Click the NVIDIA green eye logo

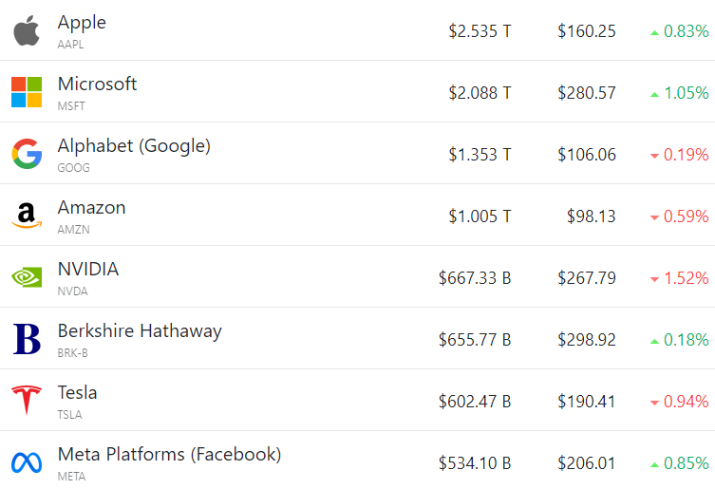27,277
